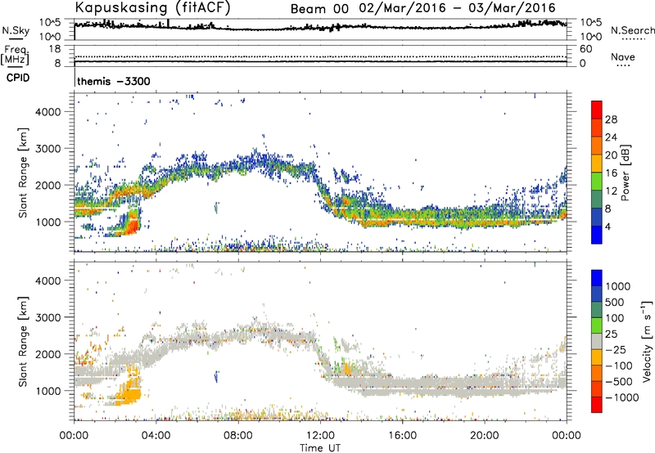655x453 pixels.
Task: Click the '20:00' time axis tick label
Action: tap(484, 436)
